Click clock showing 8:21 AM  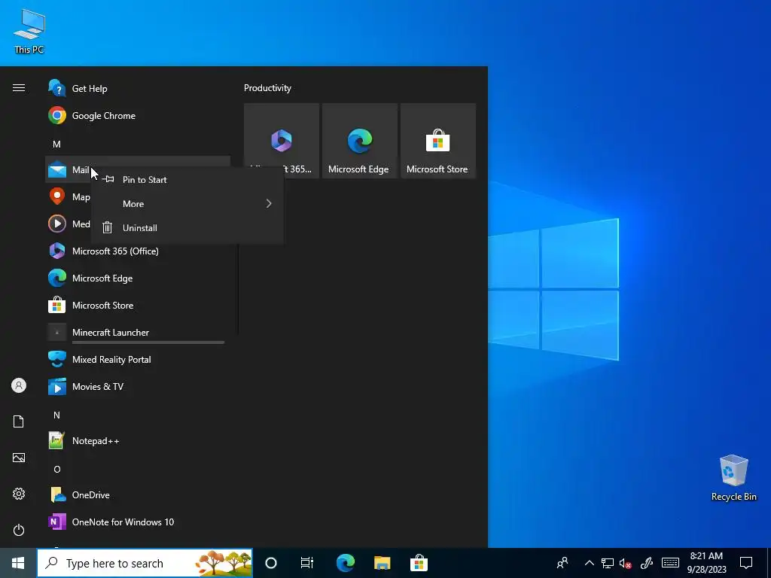(x=706, y=563)
